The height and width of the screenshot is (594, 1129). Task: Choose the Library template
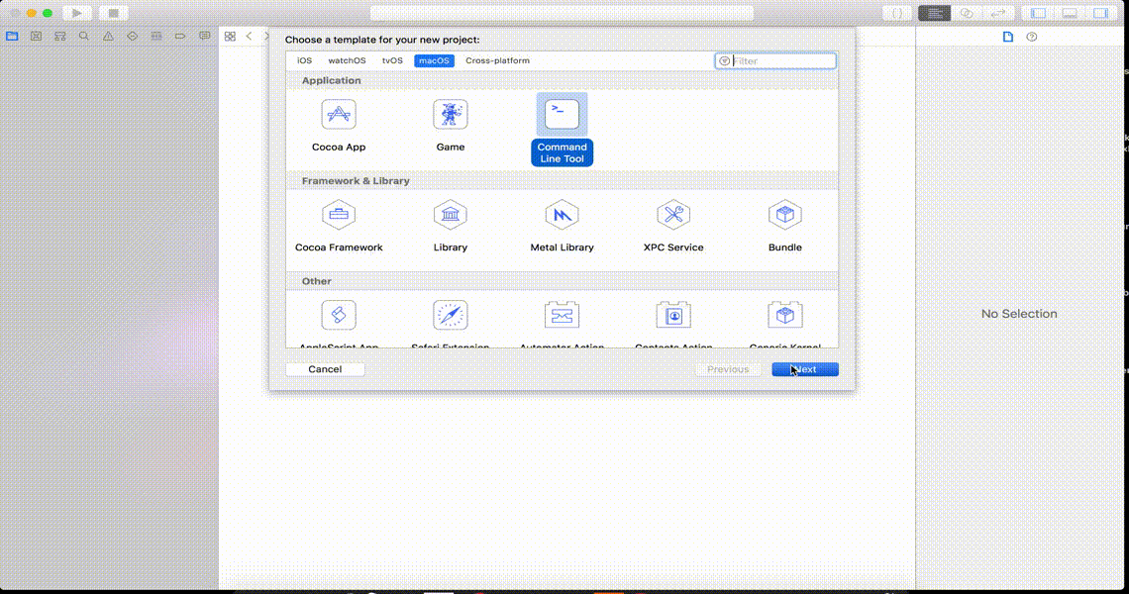(450, 226)
